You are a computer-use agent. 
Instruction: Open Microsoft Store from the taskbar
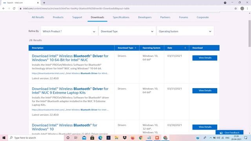92,137
